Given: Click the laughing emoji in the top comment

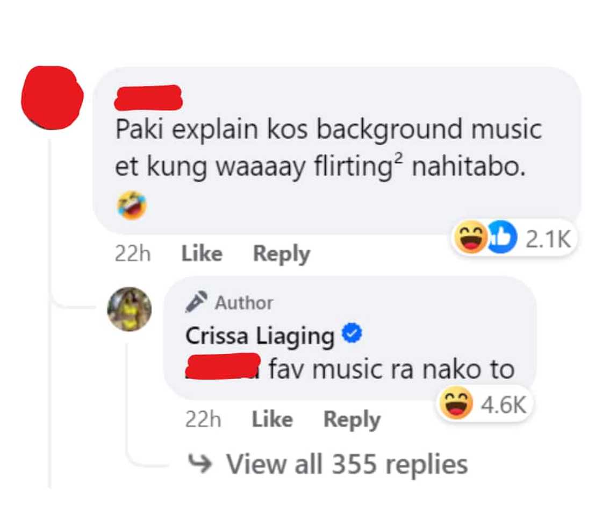Looking at the screenshot, I should point(132,206).
